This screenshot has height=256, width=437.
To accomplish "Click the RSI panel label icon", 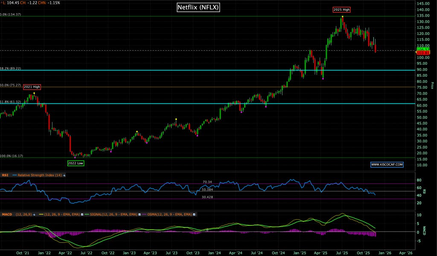I will point(6,175).
